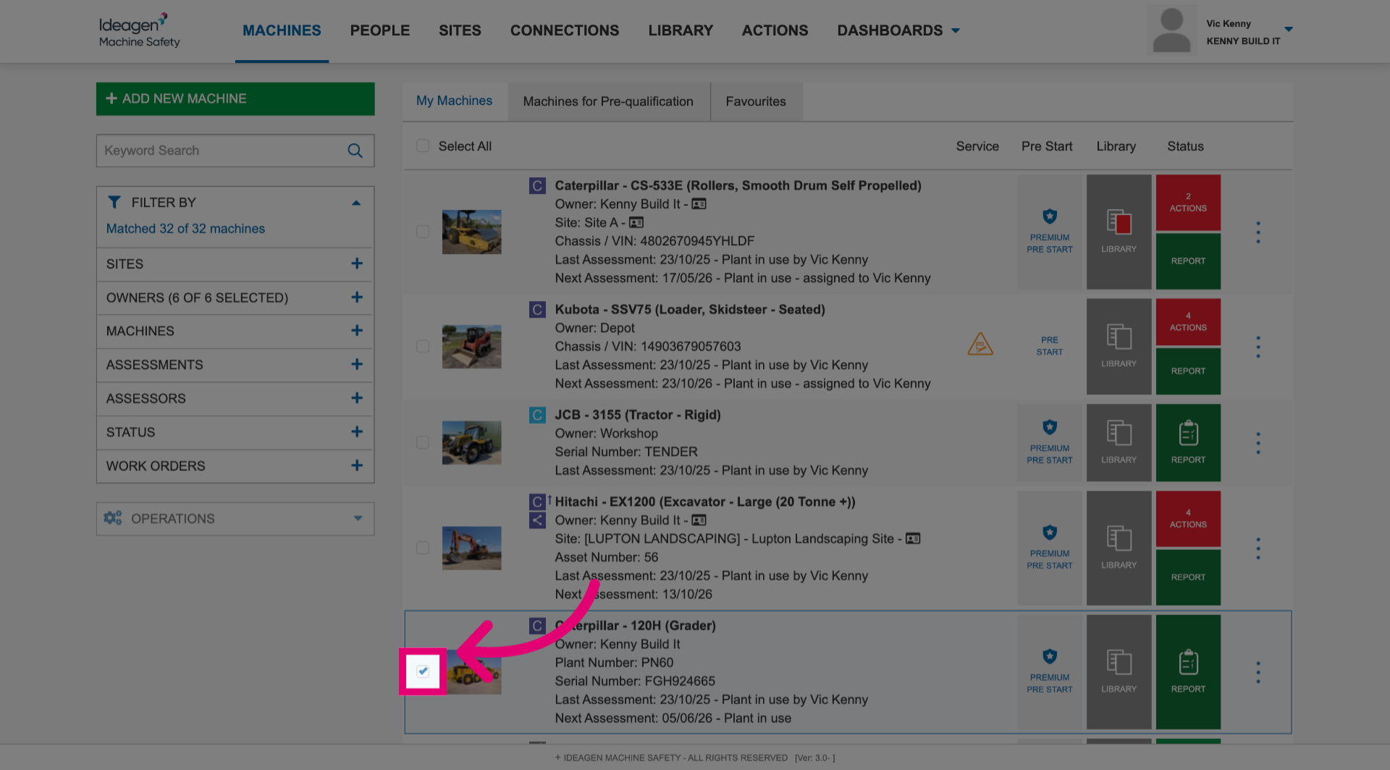The image size is (1390, 770).
Task: Click the user avatar icon
Action: (x=1171, y=30)
